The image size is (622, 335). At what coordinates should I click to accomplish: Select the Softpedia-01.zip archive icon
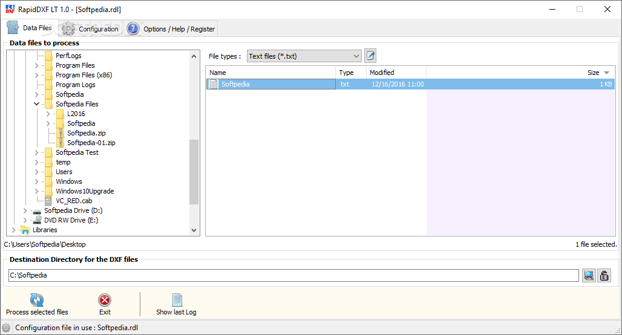61,143
